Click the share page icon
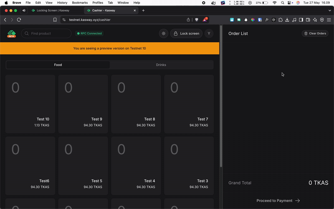This screenshot has height=209, width=334. pos(188,20)
